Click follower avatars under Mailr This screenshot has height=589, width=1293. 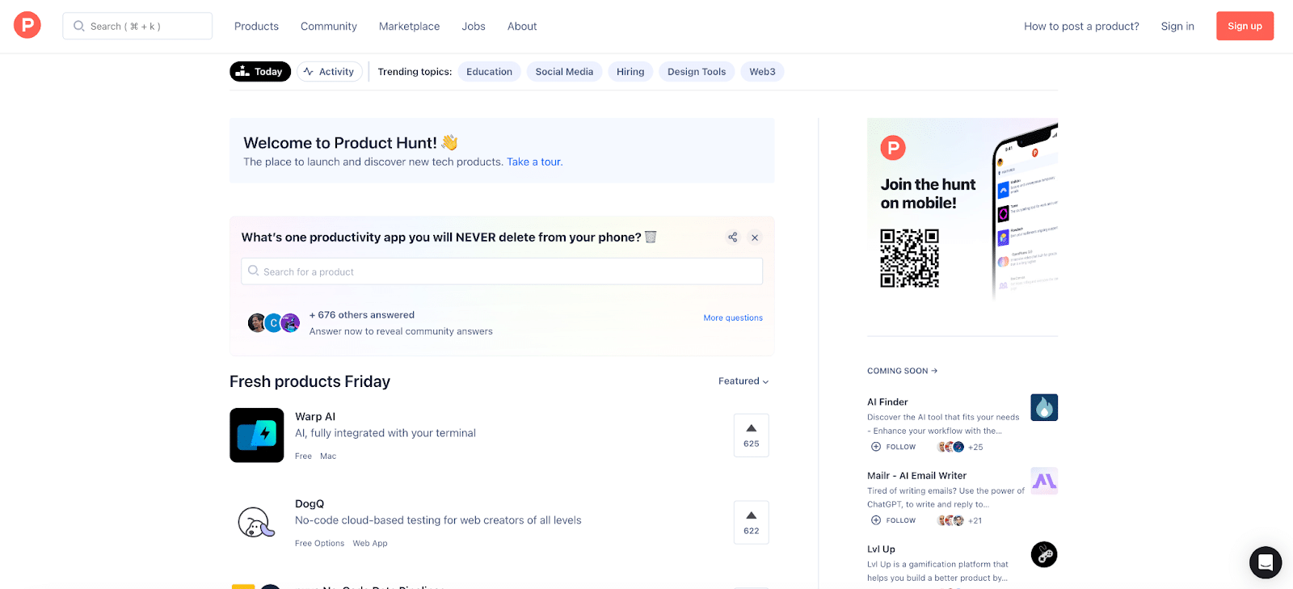coord(950,520)
